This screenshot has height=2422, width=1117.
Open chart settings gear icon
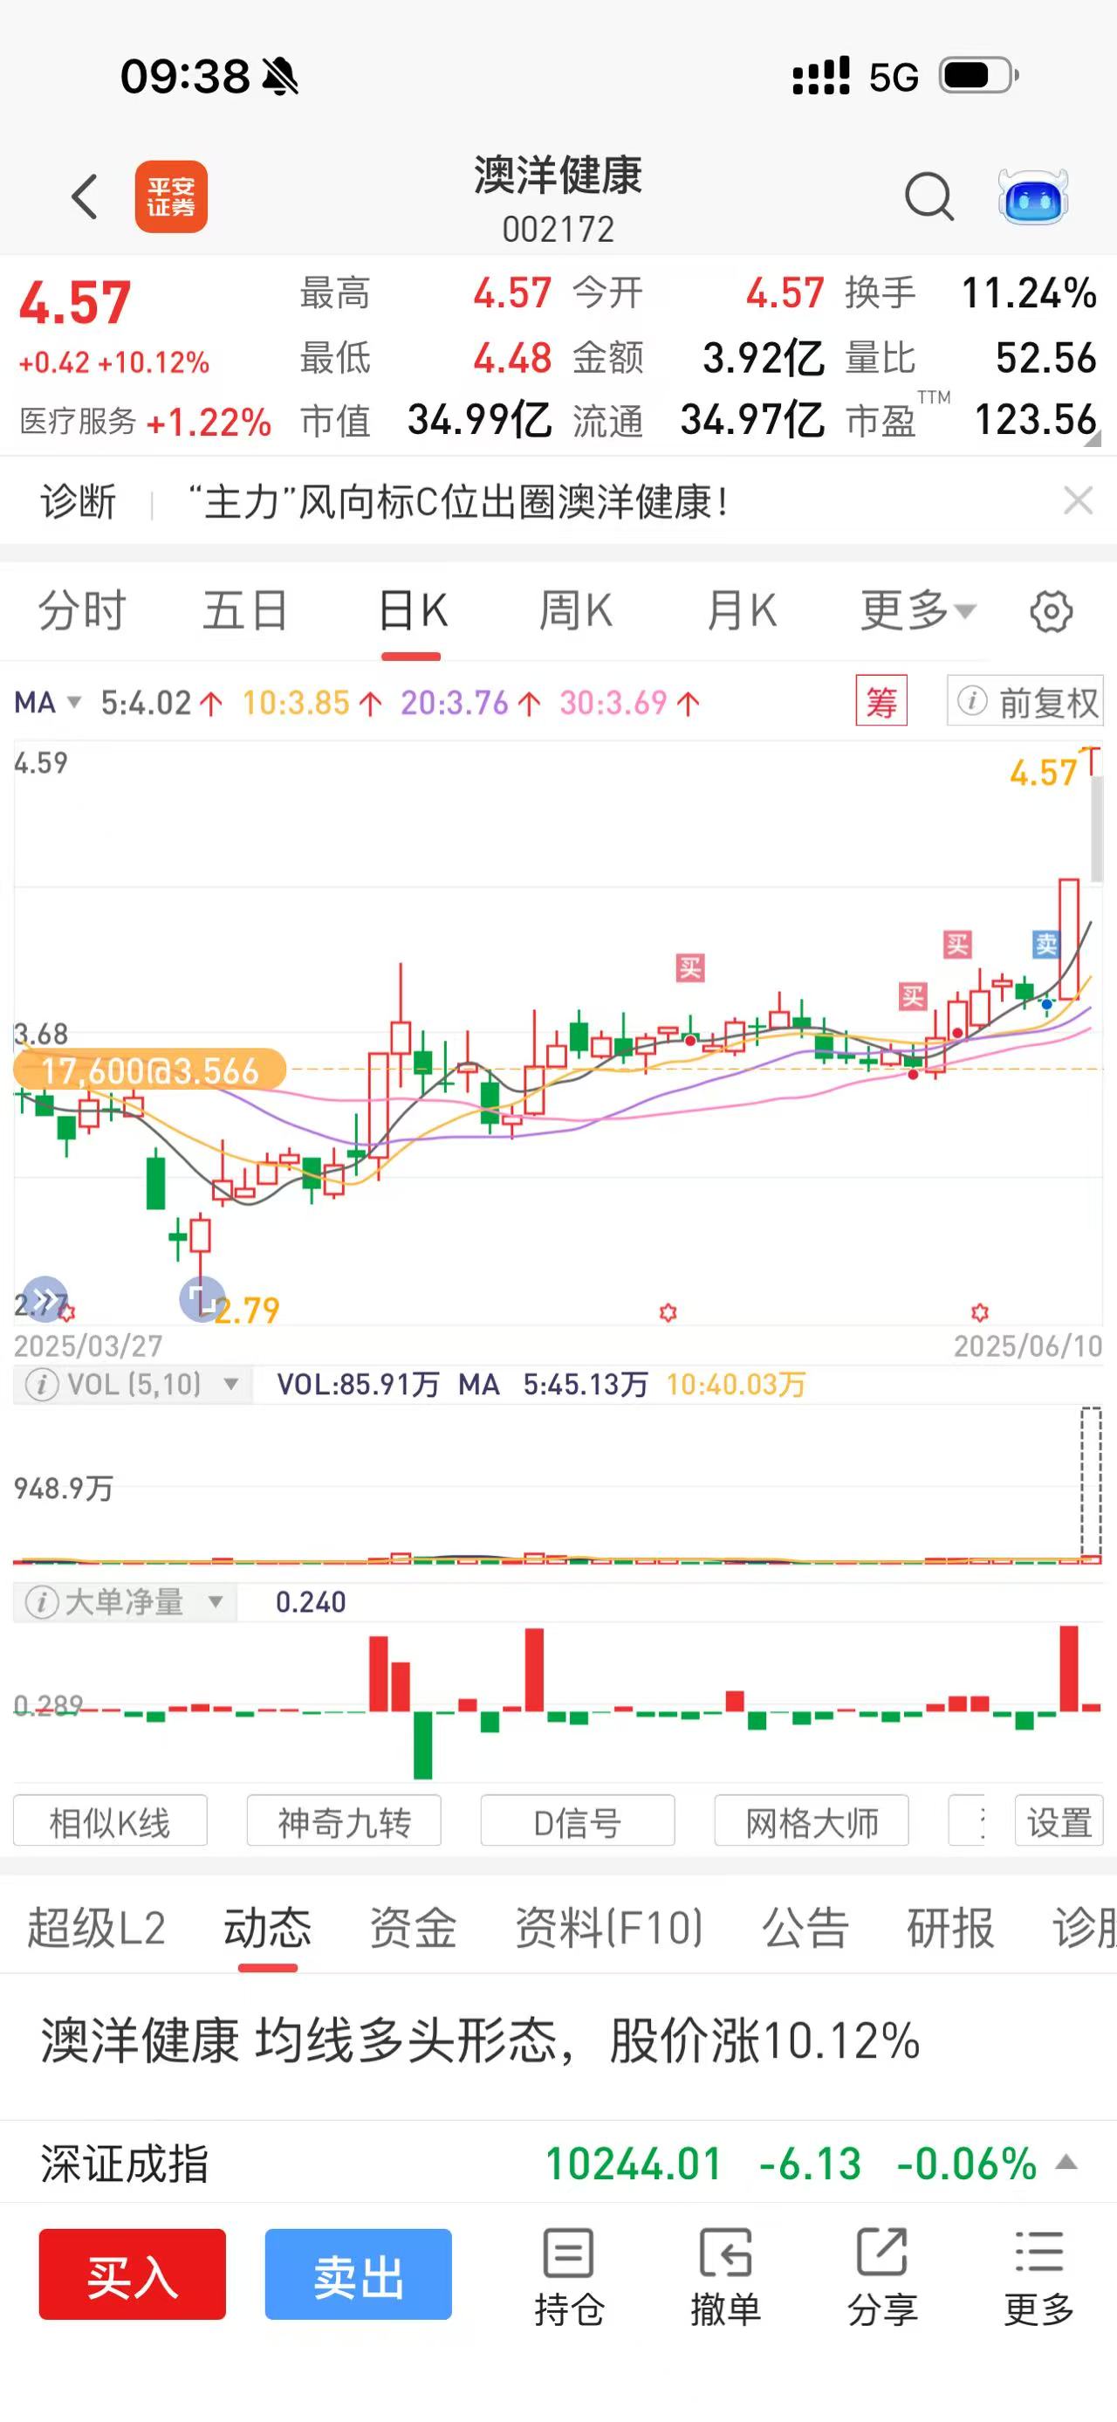[1052, 612]
